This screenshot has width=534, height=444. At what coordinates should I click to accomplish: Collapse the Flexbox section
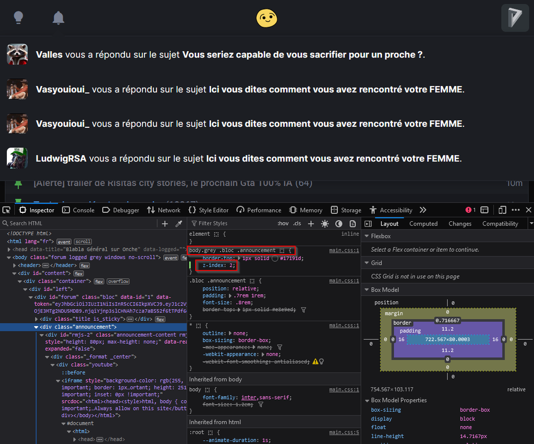click(x=366, y=236)
